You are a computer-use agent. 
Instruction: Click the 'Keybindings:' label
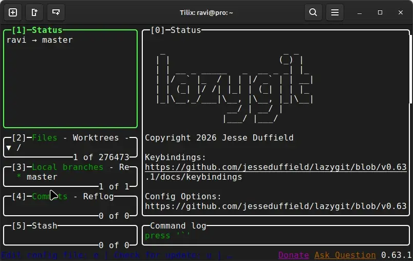[175, 158]
